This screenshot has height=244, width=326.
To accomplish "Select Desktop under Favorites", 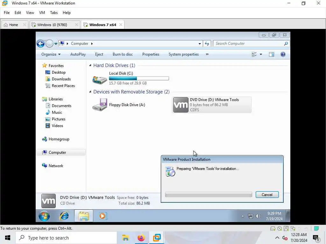I will (59, 72).
